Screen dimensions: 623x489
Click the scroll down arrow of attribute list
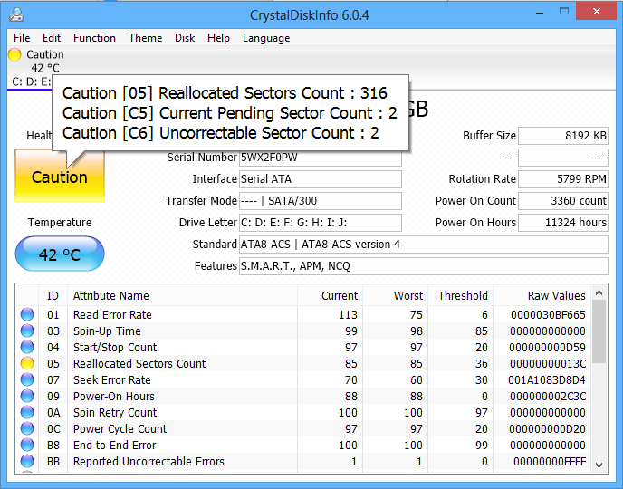coord(598,465)
